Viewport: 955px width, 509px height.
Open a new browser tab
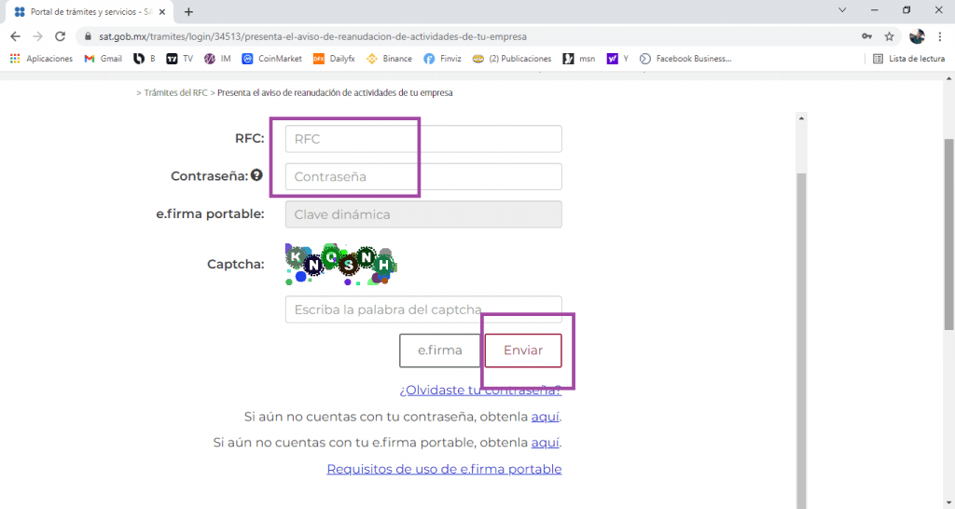tap(188, 11)
